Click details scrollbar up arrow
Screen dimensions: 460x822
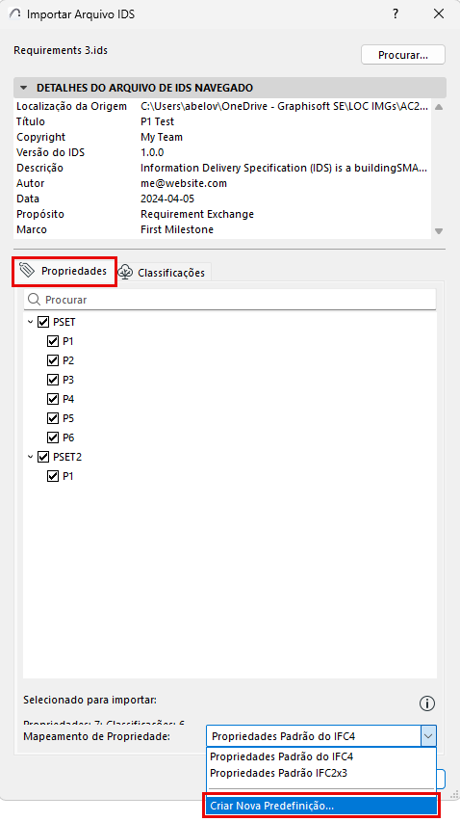point(439,107)
